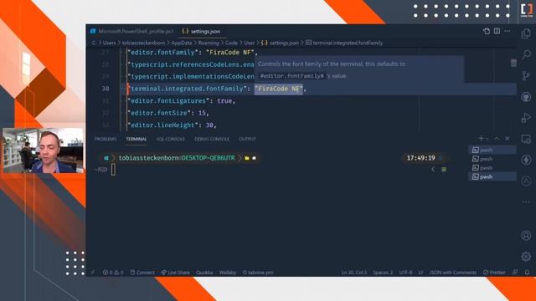
Task: Click the "editor.fontLigatures" setting key
Action: 168,100
